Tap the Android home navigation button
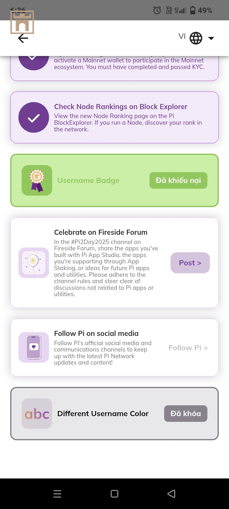The image size is (229, 509). pyautogui.click(x=114, y=494)
